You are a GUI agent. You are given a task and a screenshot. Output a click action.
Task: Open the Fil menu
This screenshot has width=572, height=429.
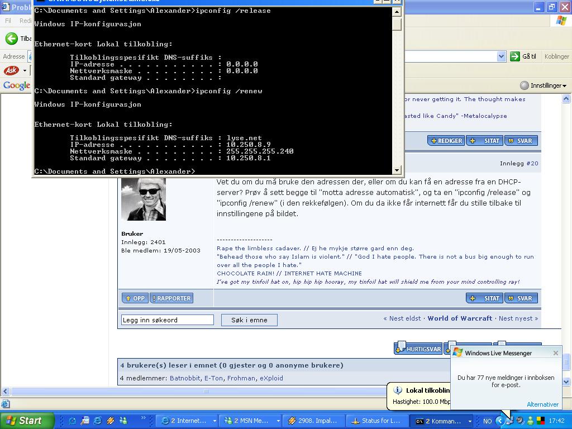tap(8, 21)
